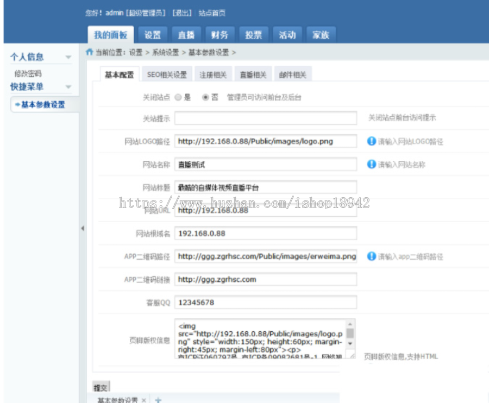Click into 网站根域名 input field

click(x=266, y=233)
